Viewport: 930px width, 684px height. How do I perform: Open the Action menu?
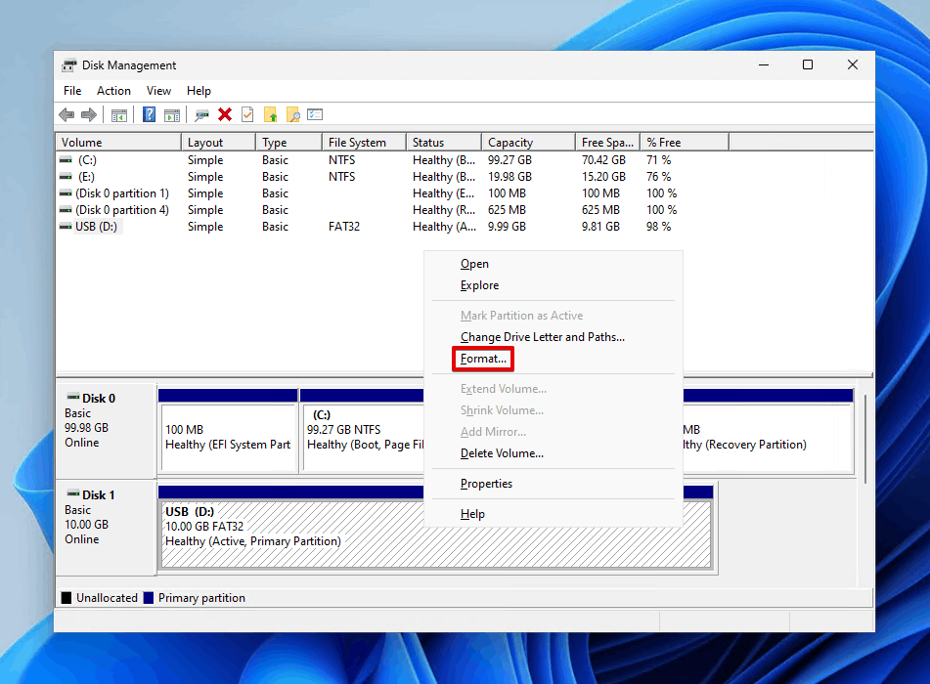113,91
